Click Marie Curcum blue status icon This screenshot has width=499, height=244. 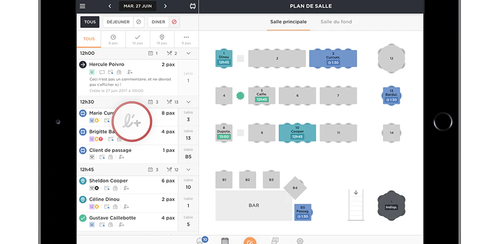[82, 113]
